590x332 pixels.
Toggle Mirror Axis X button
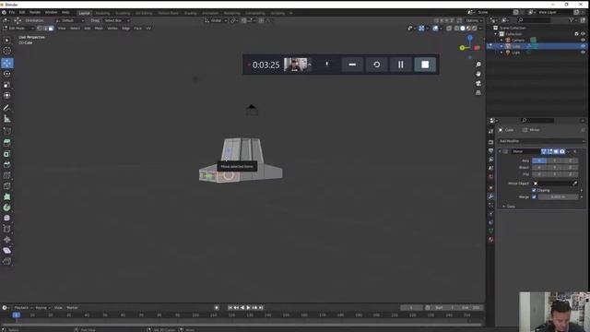click(x=539, y=160)
